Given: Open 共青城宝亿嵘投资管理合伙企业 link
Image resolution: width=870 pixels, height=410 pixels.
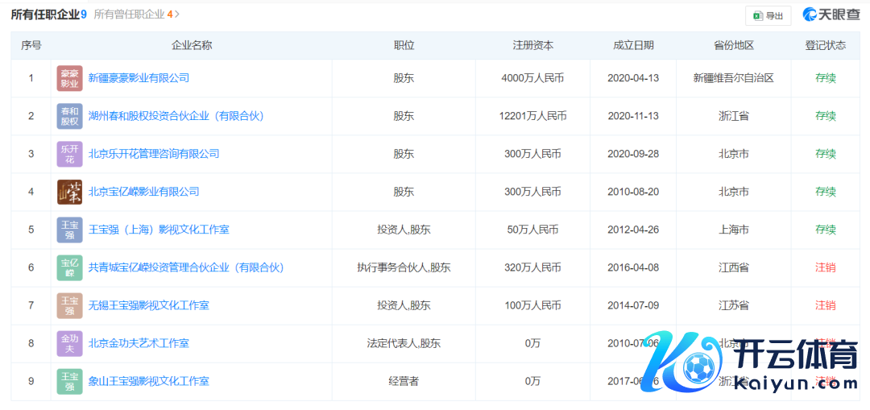Looking at the screenshot, I should 185,267.
